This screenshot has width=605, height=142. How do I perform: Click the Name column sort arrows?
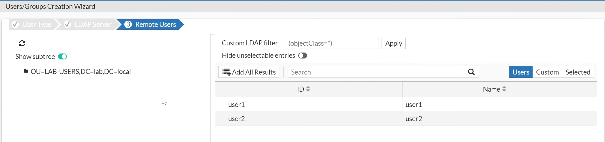[504, 89]
